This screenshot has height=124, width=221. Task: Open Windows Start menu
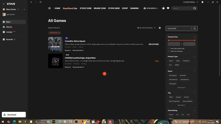pos(3,122)
